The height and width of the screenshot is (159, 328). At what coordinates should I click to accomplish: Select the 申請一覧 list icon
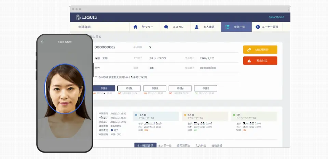click(x=228, y=27)
